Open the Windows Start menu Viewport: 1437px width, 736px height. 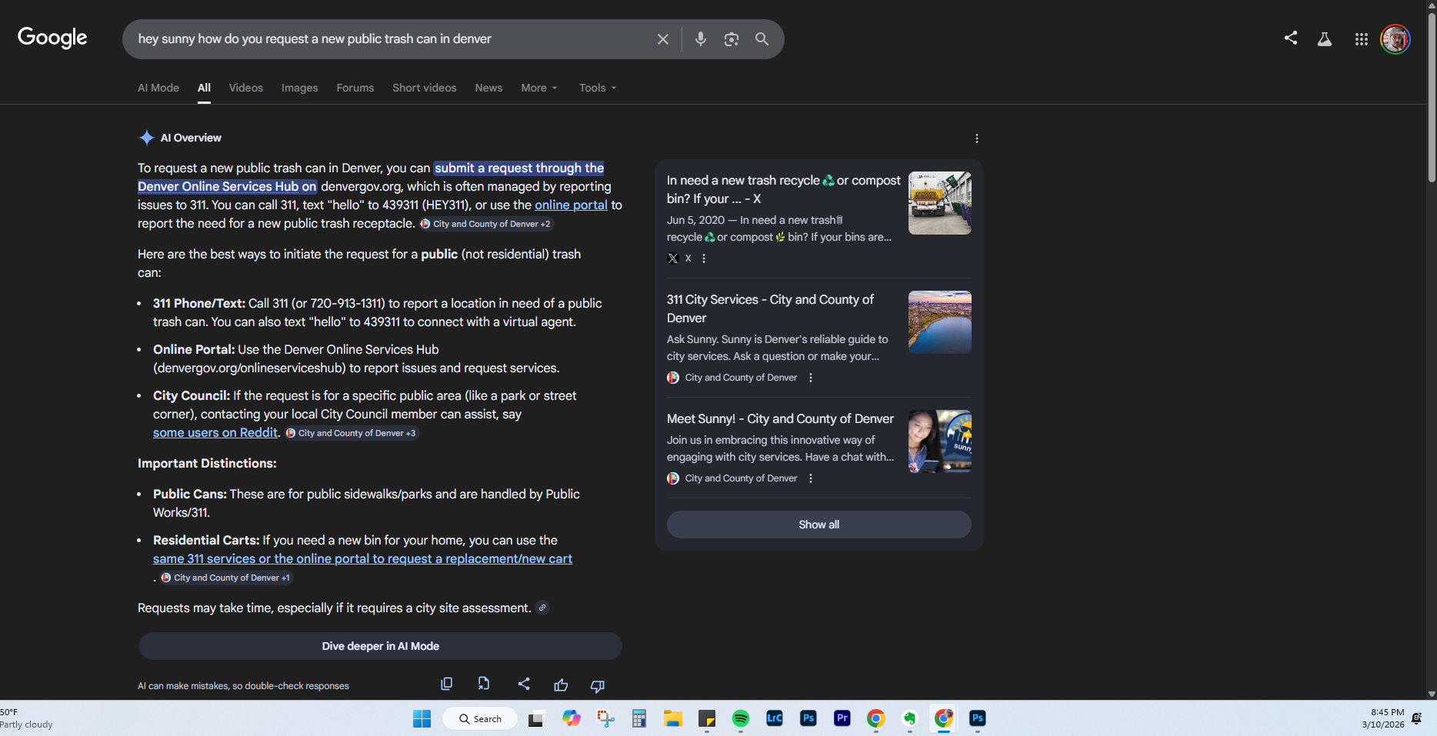click(x=422, y=718)
